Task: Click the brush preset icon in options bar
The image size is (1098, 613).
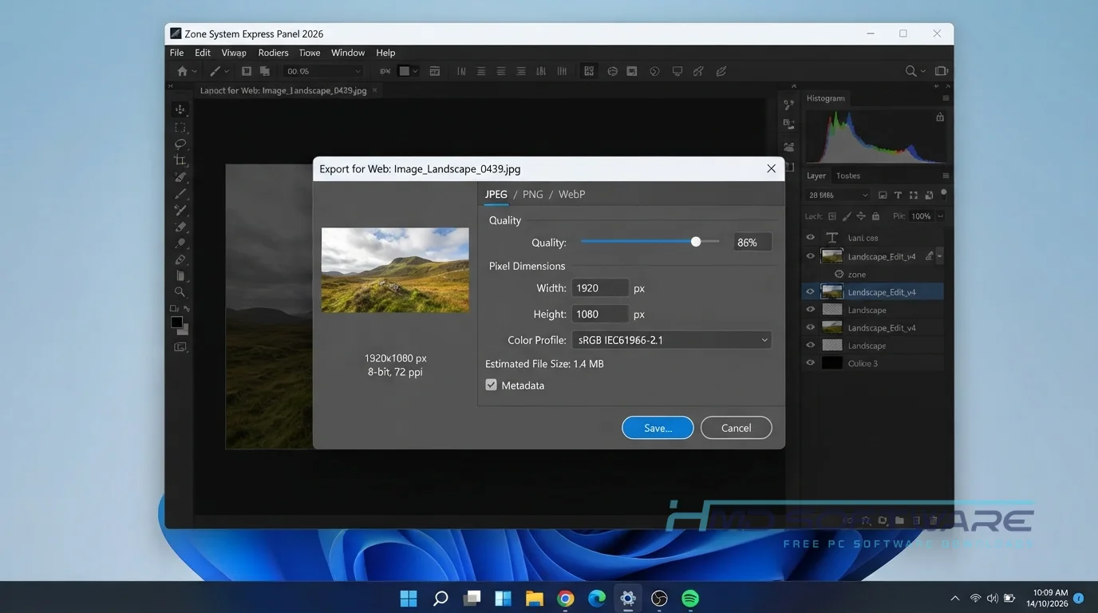Action: click(215, 71)
